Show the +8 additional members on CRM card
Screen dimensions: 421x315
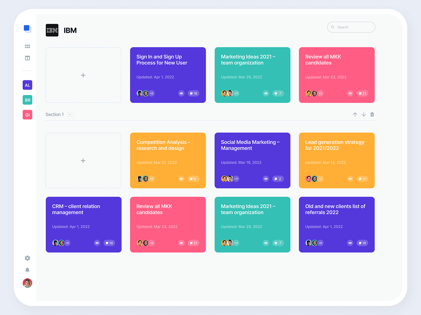67,243
